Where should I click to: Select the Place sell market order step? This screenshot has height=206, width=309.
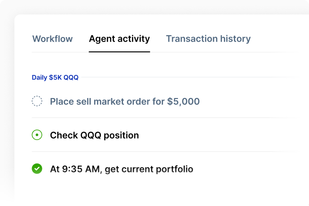coord(125,101)
